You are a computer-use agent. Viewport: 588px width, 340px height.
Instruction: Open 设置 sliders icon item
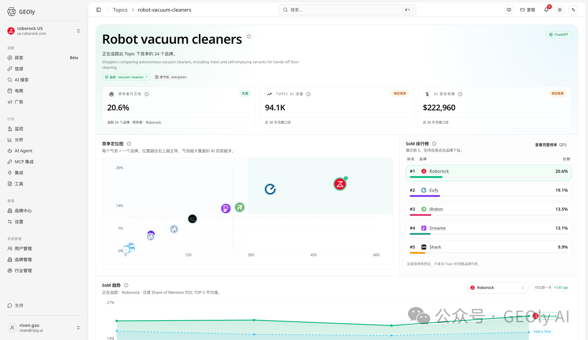(x=44, y=222)
